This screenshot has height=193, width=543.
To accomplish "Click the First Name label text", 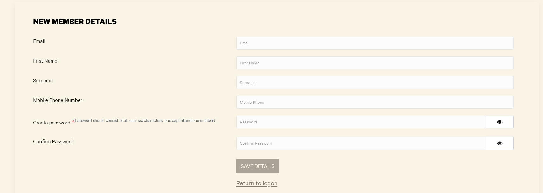I will tap(45, 61).
